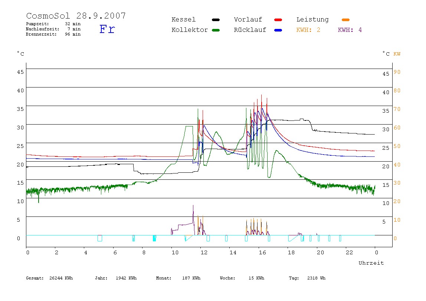The width and height of the screenshot is (426, 301).
Task: Click the red Vorlauf legend swatch
Action: coord(278,20)
